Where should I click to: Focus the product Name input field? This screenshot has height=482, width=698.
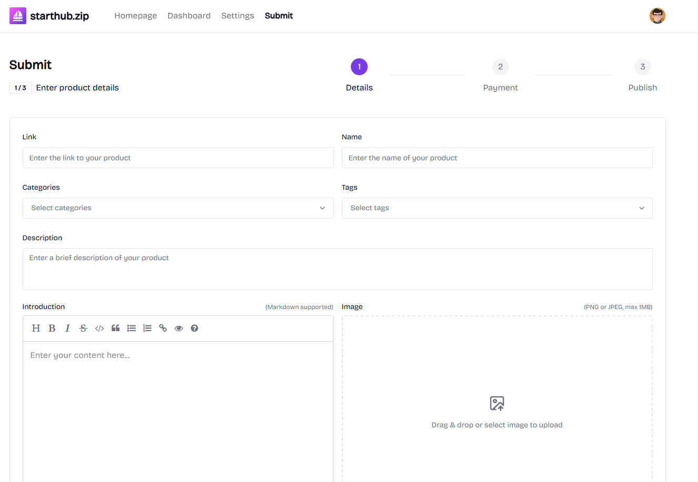coord(497,158)
